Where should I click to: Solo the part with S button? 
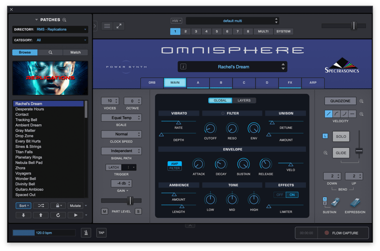pyautogui.click(x=138, y=211)
